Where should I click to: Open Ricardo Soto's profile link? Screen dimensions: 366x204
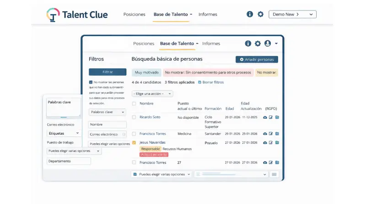tap(150, 117)
